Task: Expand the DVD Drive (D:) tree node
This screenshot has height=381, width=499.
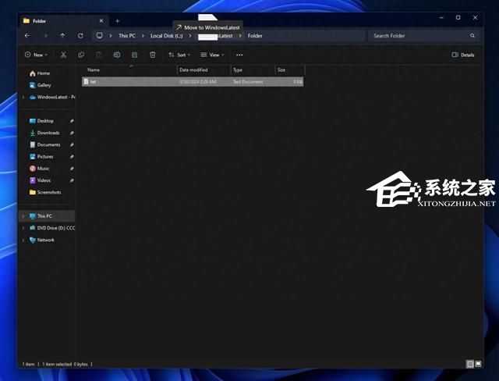Action: (x=23, y=228)
